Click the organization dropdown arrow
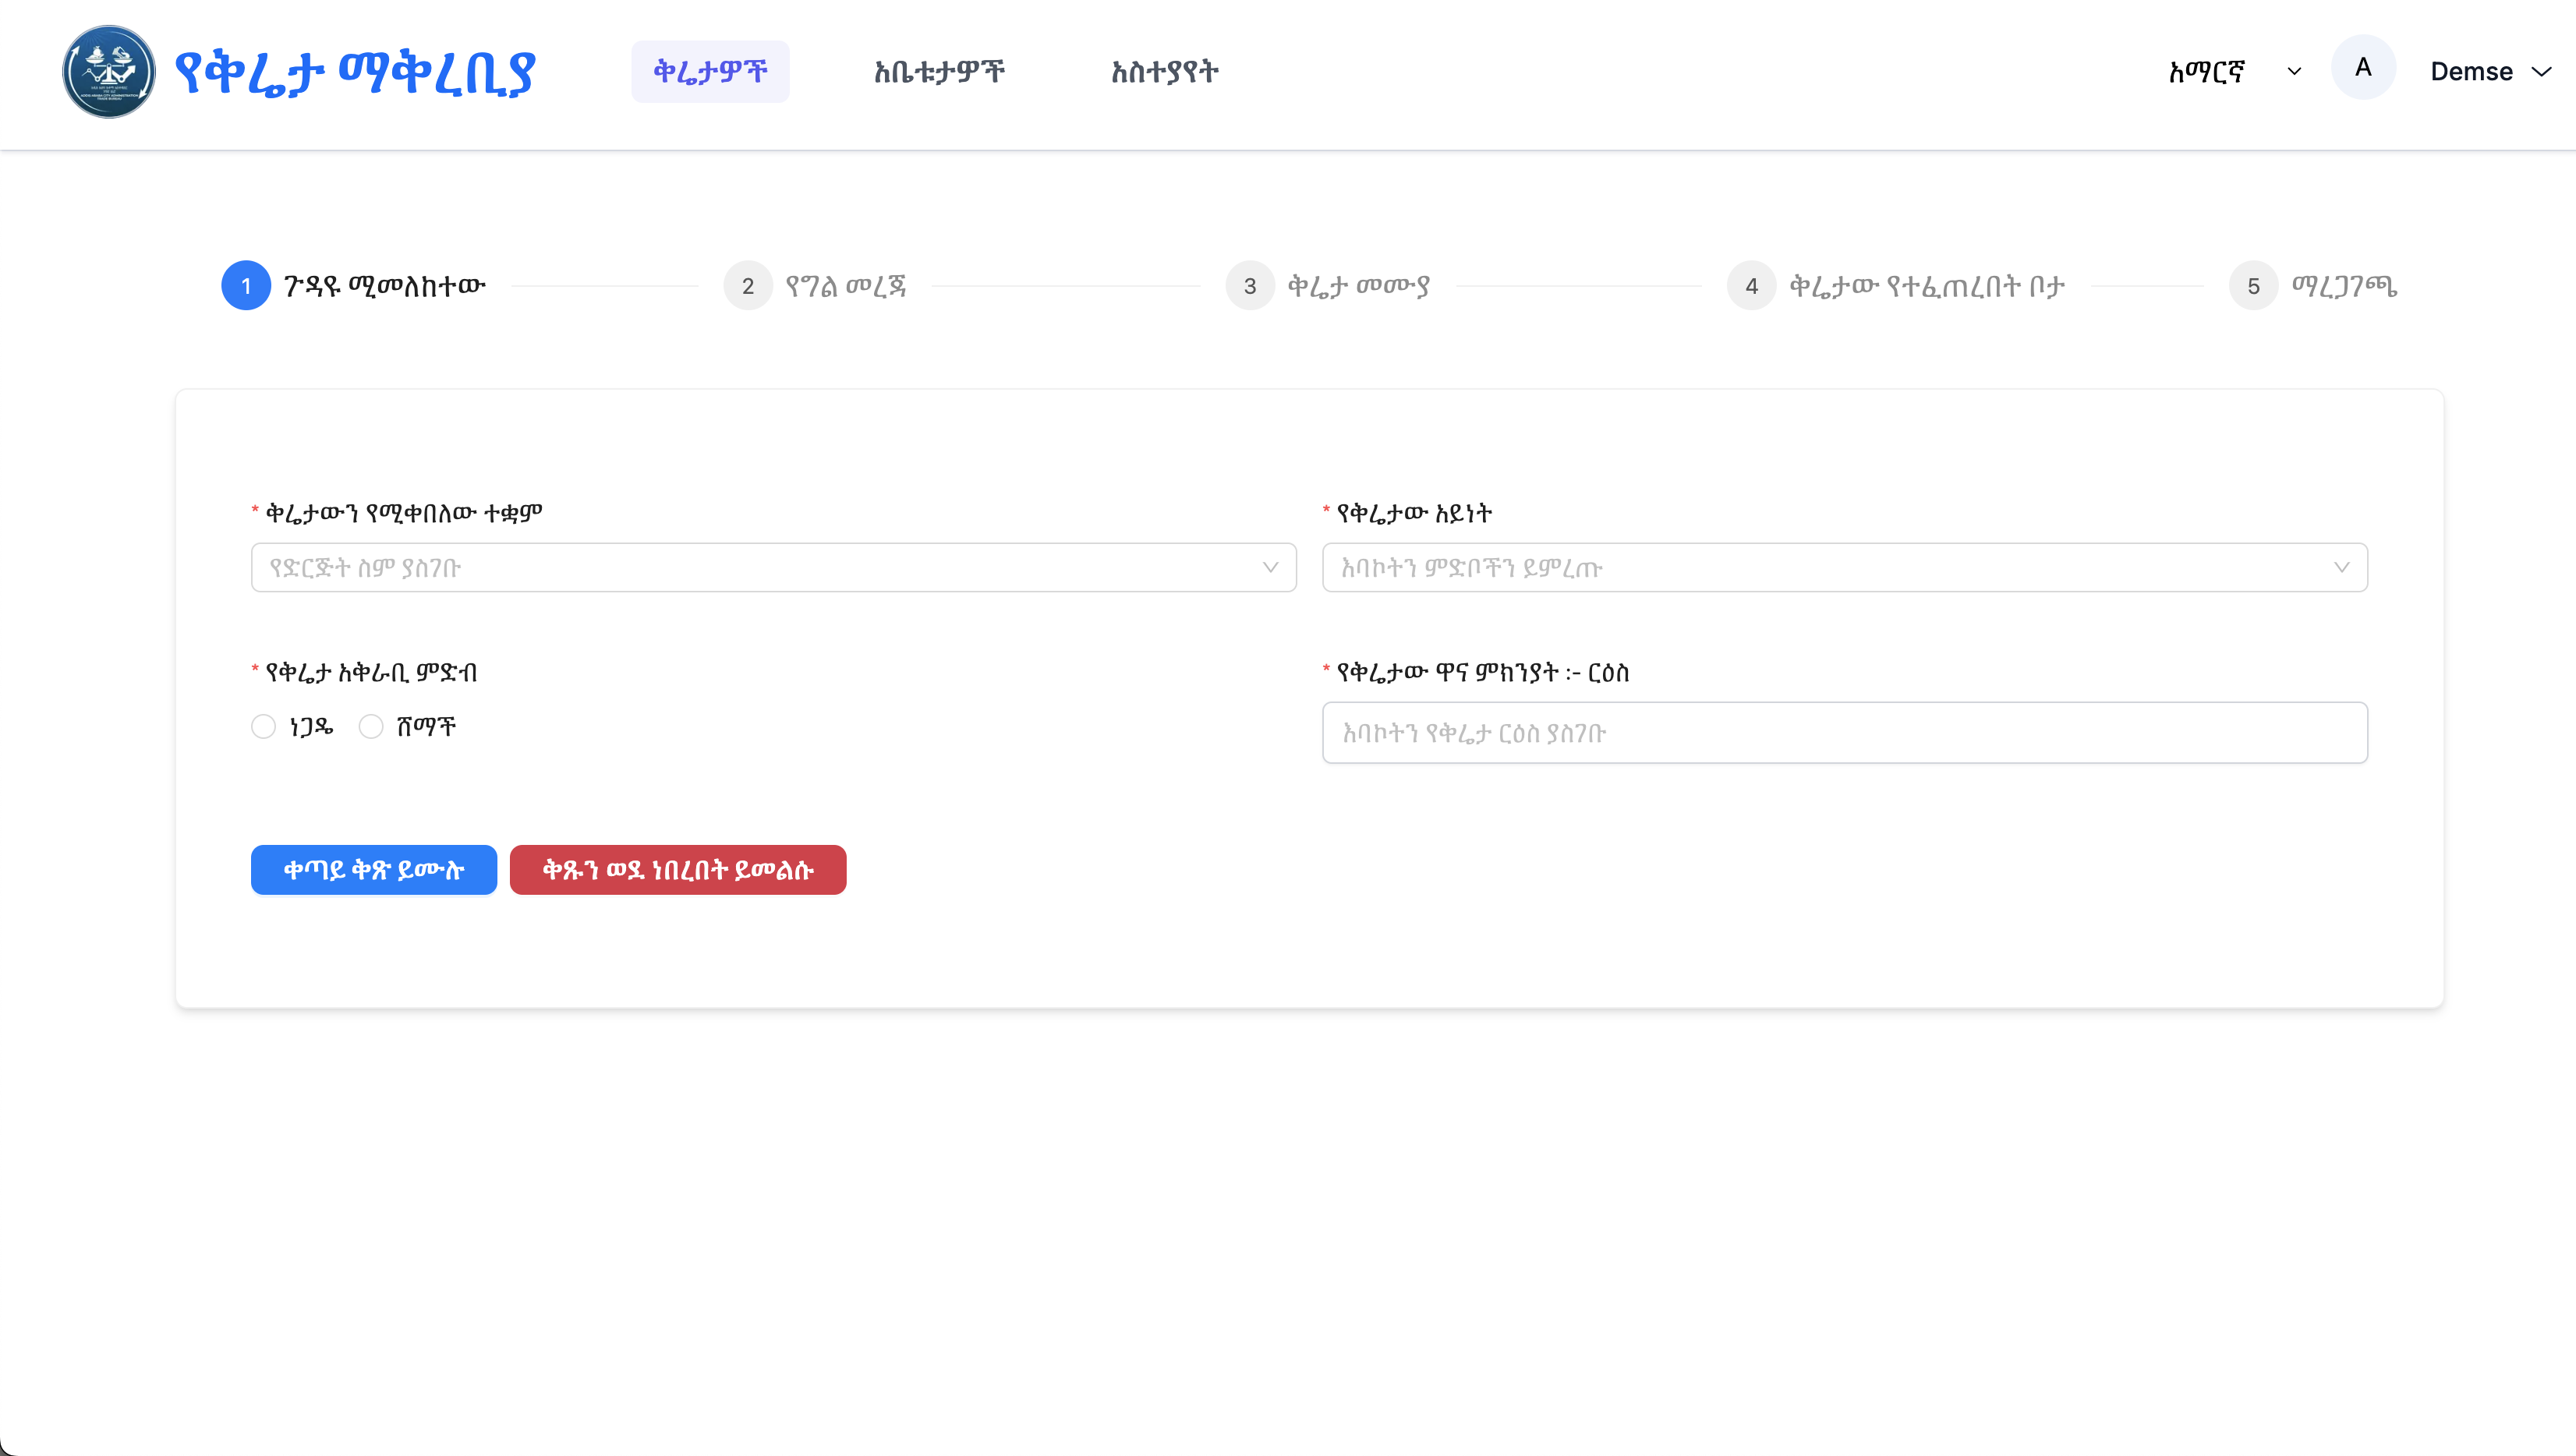2576x1456 pixels. click(x=1271, y=568)
